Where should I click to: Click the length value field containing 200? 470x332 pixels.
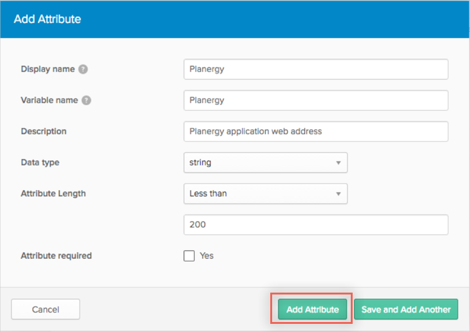click(316, 224)
